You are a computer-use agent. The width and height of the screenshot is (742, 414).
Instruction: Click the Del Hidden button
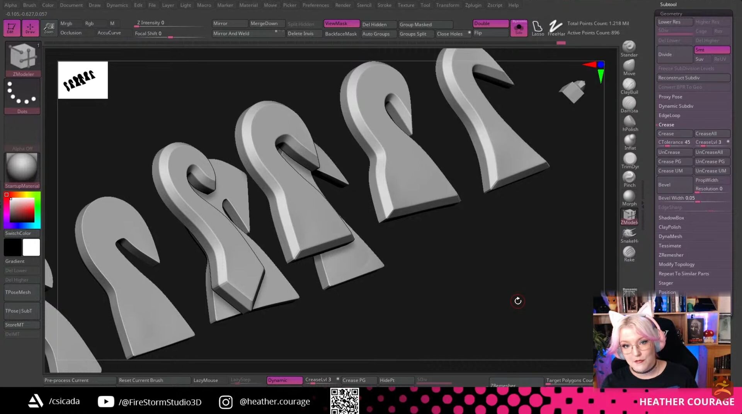[379, 24]
